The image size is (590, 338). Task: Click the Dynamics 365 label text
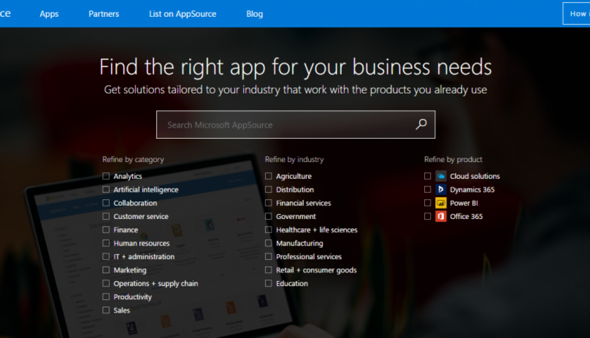coord(472,190)
